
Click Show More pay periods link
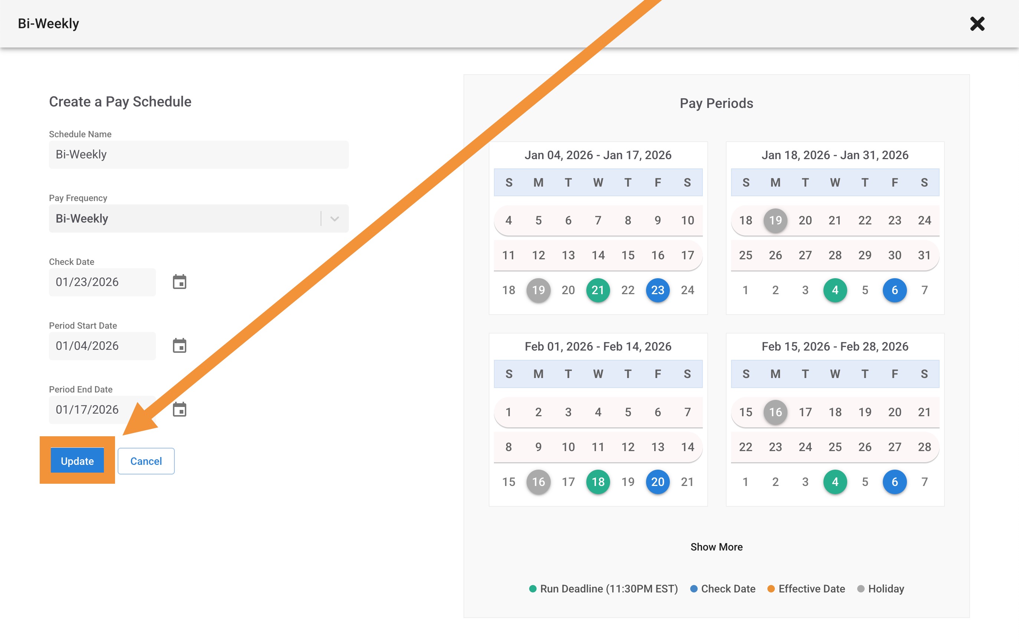click(x=716, y=547)
